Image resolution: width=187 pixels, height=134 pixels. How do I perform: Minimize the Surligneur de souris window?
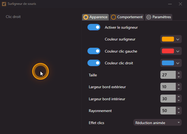pyautogui.click(x=170, y=4)
